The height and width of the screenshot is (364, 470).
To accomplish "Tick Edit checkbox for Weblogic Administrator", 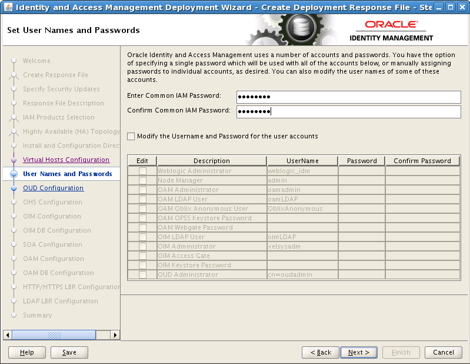I will (142, 171).
